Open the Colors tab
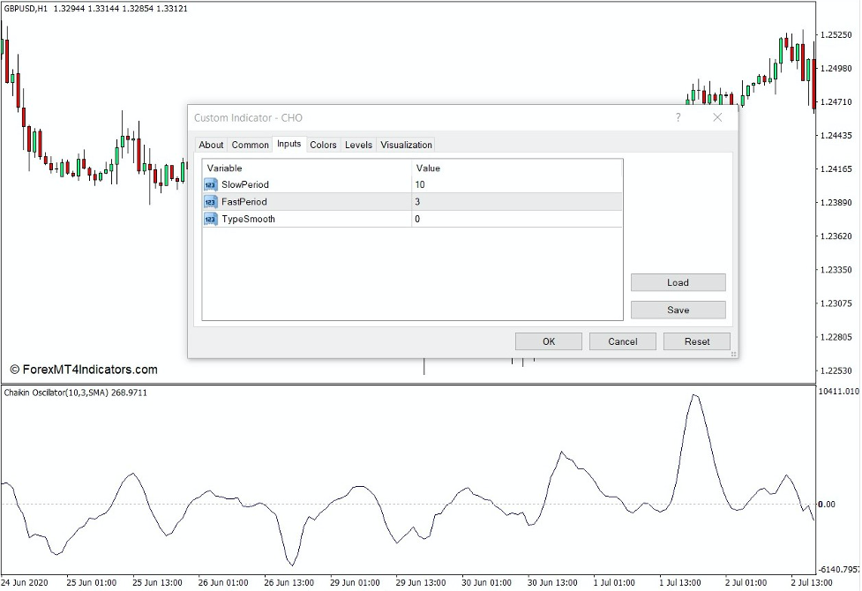Screen dimensions: 862x591 (x=323, y=145)
